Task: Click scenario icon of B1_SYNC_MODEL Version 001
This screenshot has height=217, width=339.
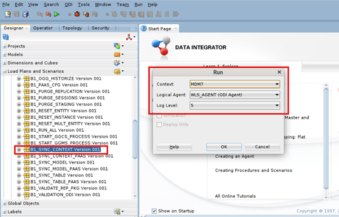Action: tap(27, 162)
